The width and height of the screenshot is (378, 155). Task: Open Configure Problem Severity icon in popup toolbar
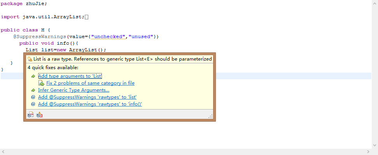point(39,115)
